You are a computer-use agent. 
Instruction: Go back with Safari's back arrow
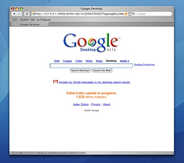[14, 14]
